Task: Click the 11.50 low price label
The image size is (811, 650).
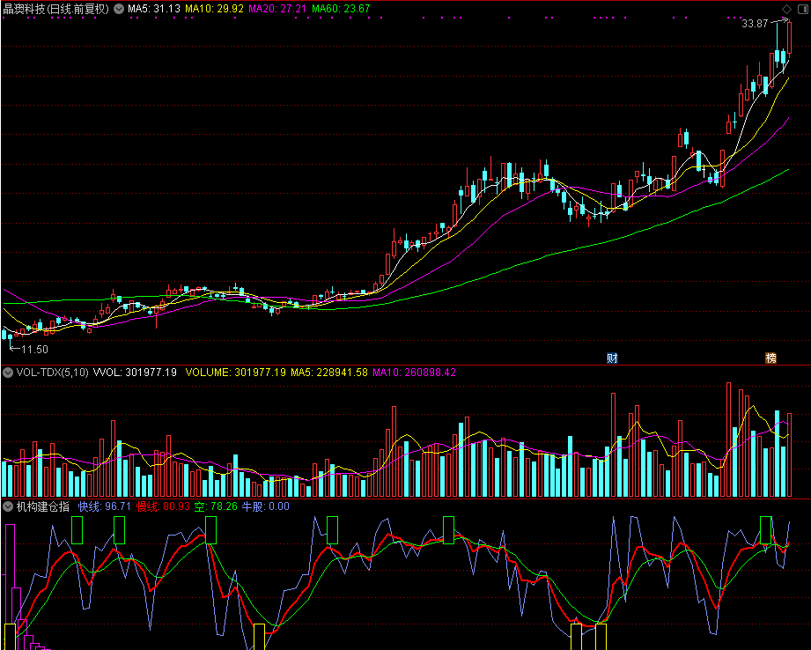Action: (x=34, y=350)
